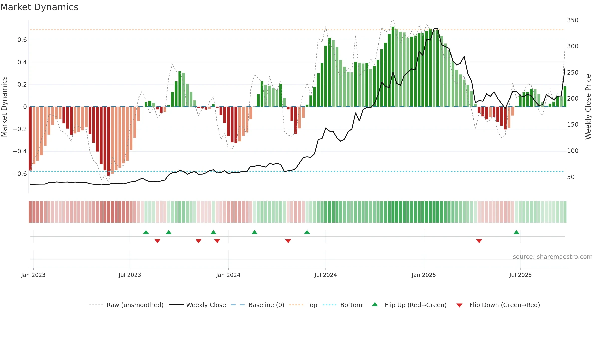Toggle the Bottom legend entry
This screenshot has width=601, height=338.
pyautogui.click(x=342, y=305)
